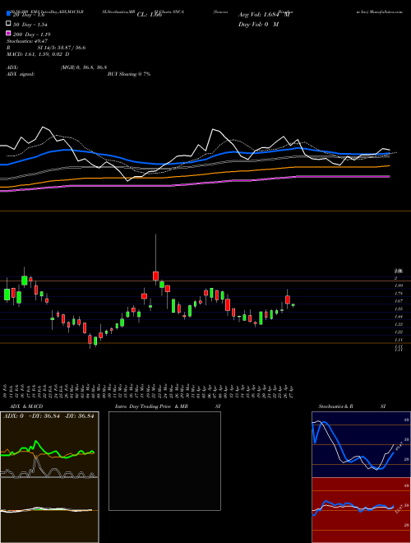411x543 pixels.
Task: Click the 'BUY Slowing @ 7%' signal text
Action: (129, 74)
